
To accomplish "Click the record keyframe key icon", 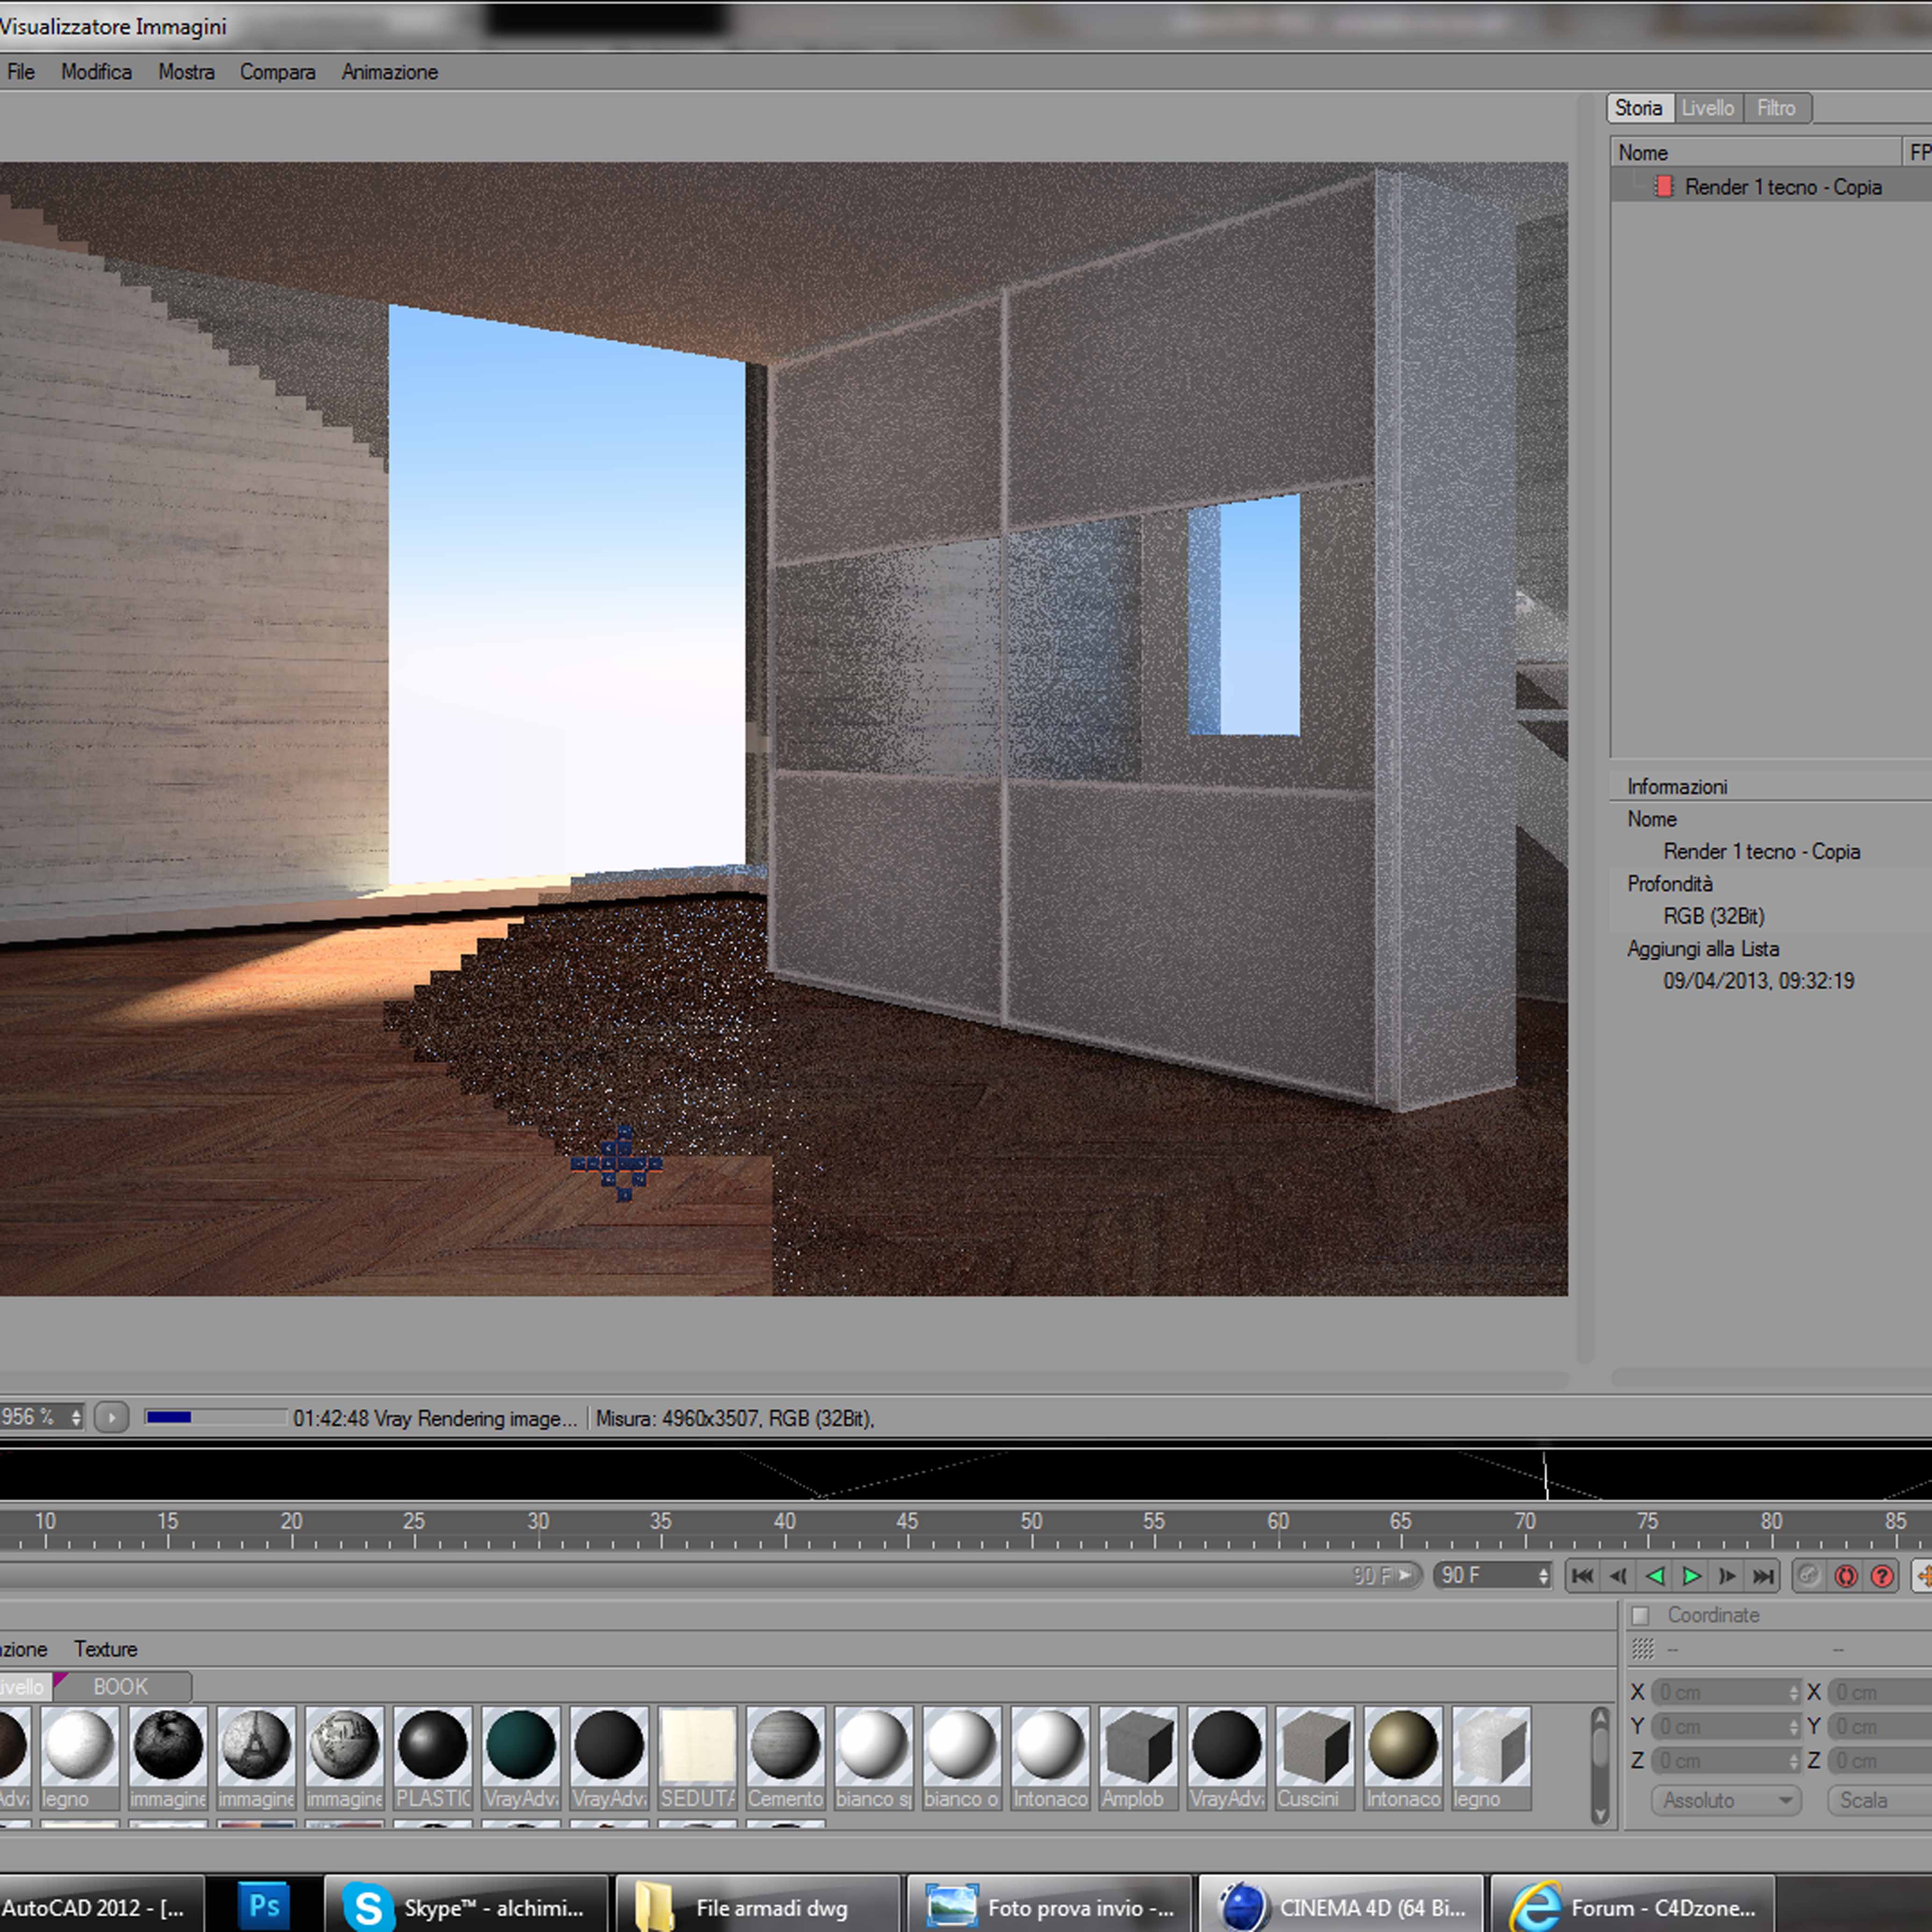I will [x=1808, y=1576].
